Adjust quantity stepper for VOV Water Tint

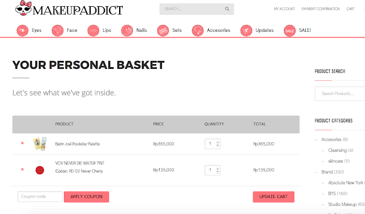(x=217, y=170)
